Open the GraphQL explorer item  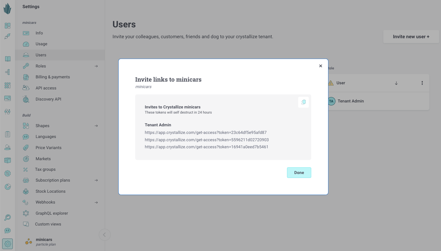(52, 213)
